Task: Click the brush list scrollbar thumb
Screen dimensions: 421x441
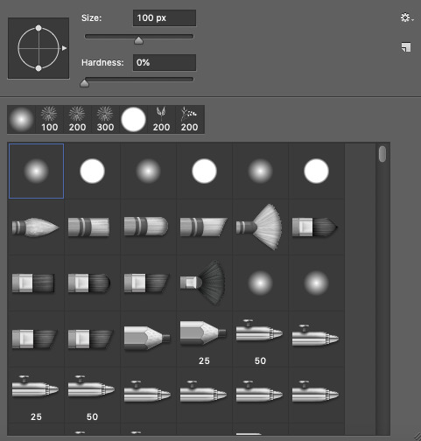Action: [382, 154]
